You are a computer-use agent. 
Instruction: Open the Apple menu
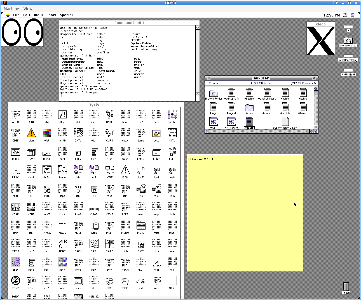click(x=8, y=15)
